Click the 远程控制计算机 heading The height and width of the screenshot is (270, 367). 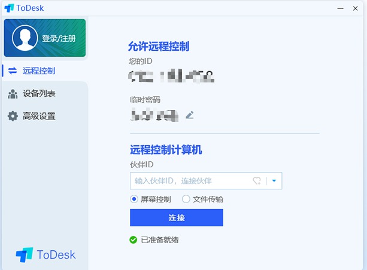[166, 150]
